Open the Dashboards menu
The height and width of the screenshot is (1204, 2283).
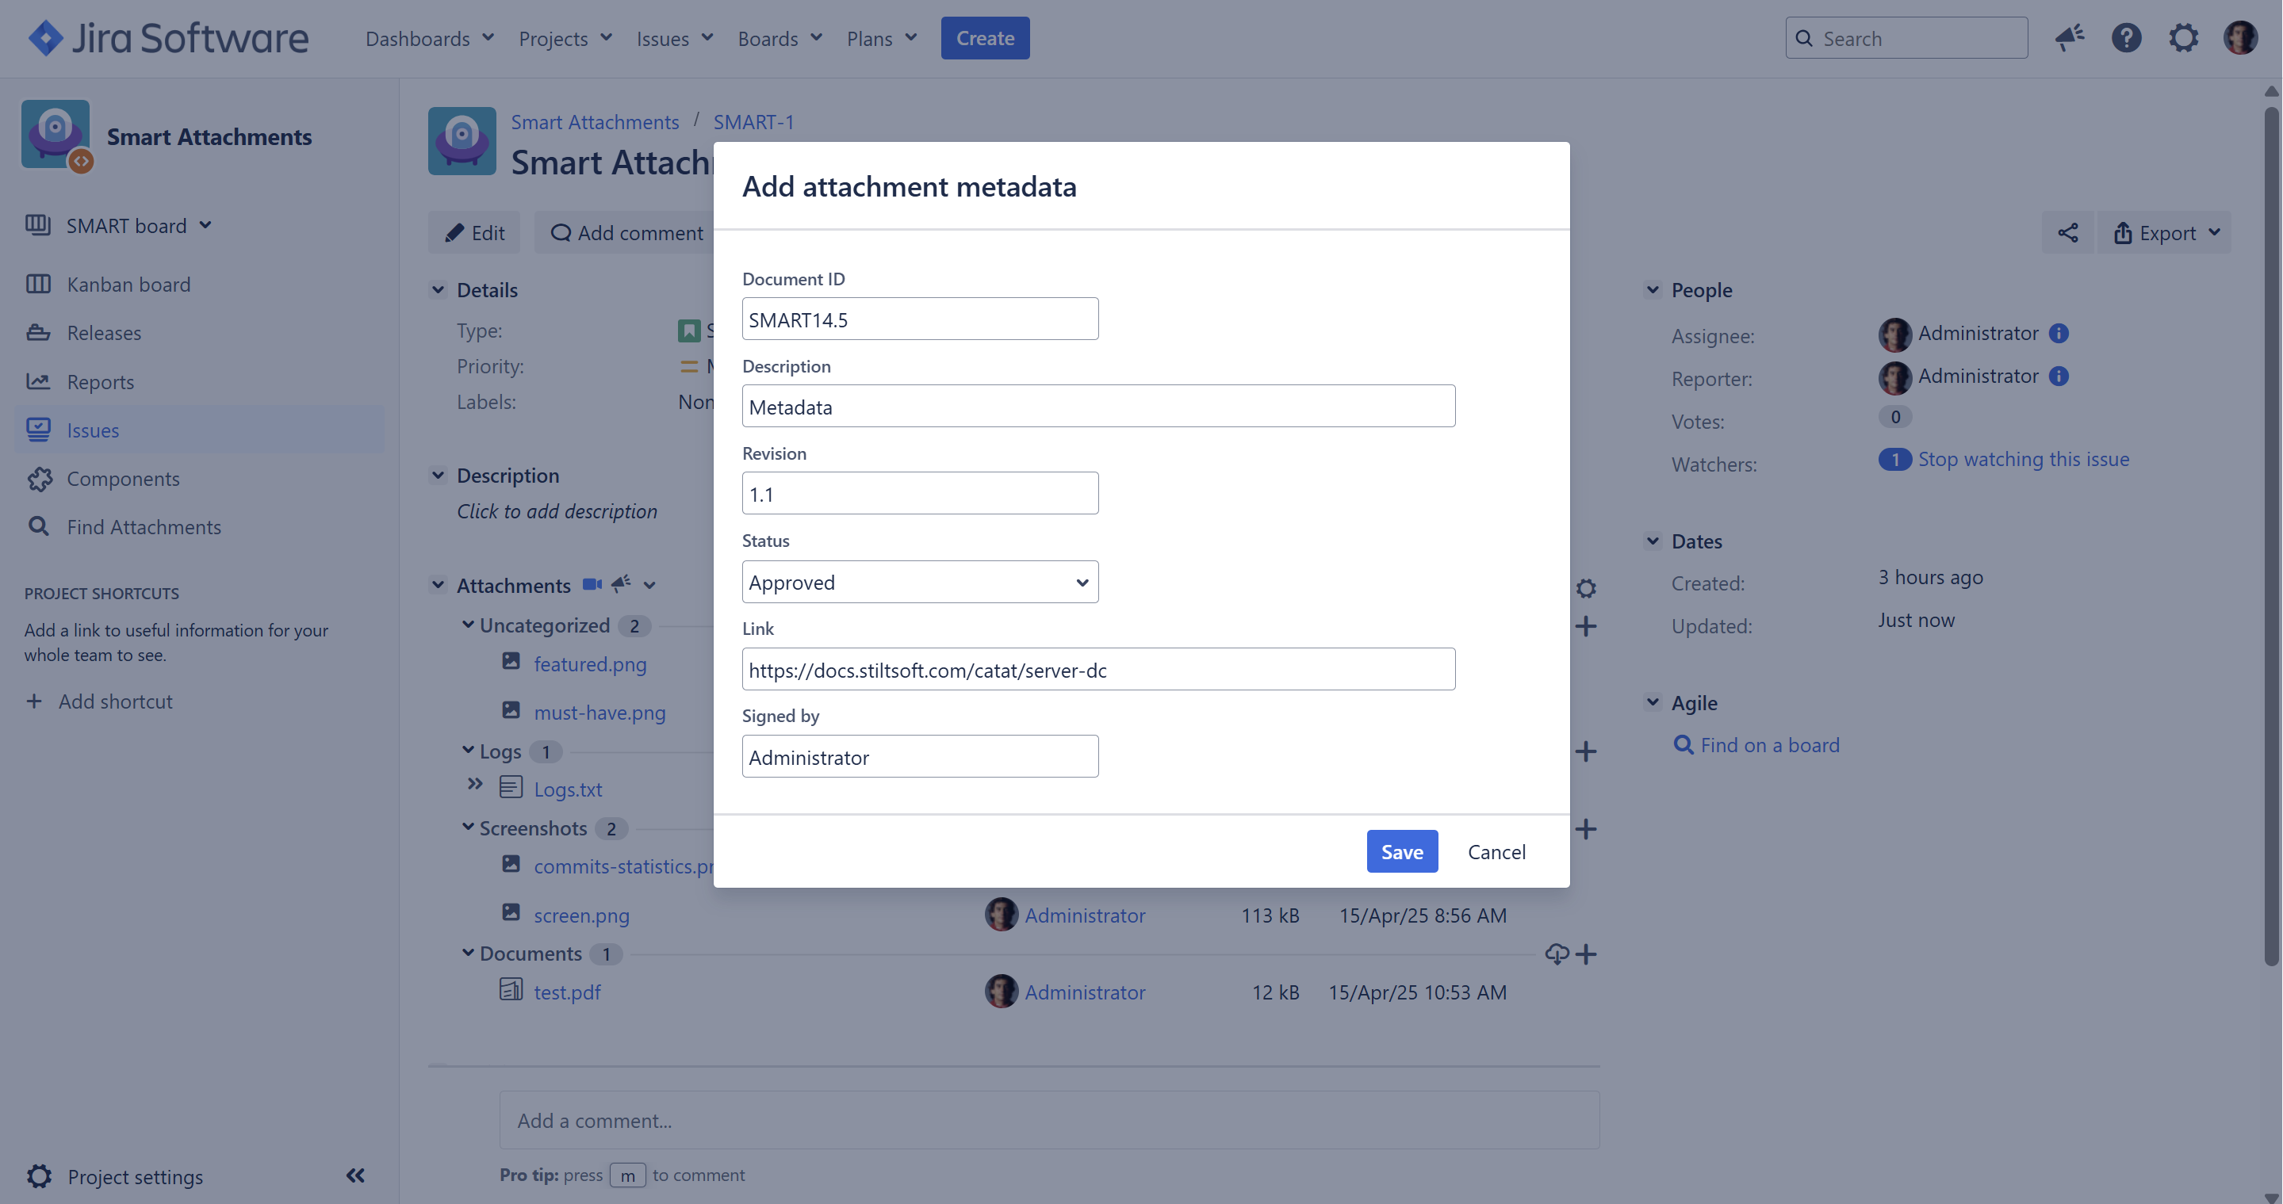point(430,38)
